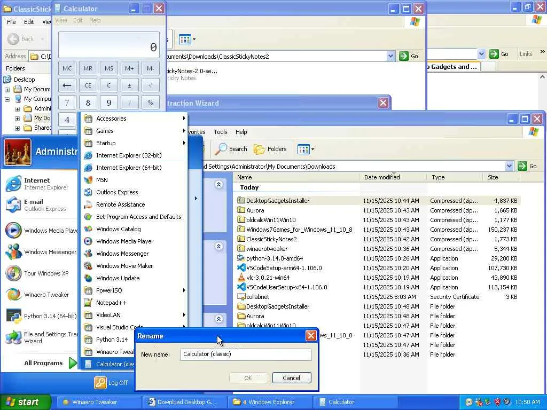Viewport: 547px width, 410px height.
Task: Sort files by Size column header
Action: coord(501,177)
